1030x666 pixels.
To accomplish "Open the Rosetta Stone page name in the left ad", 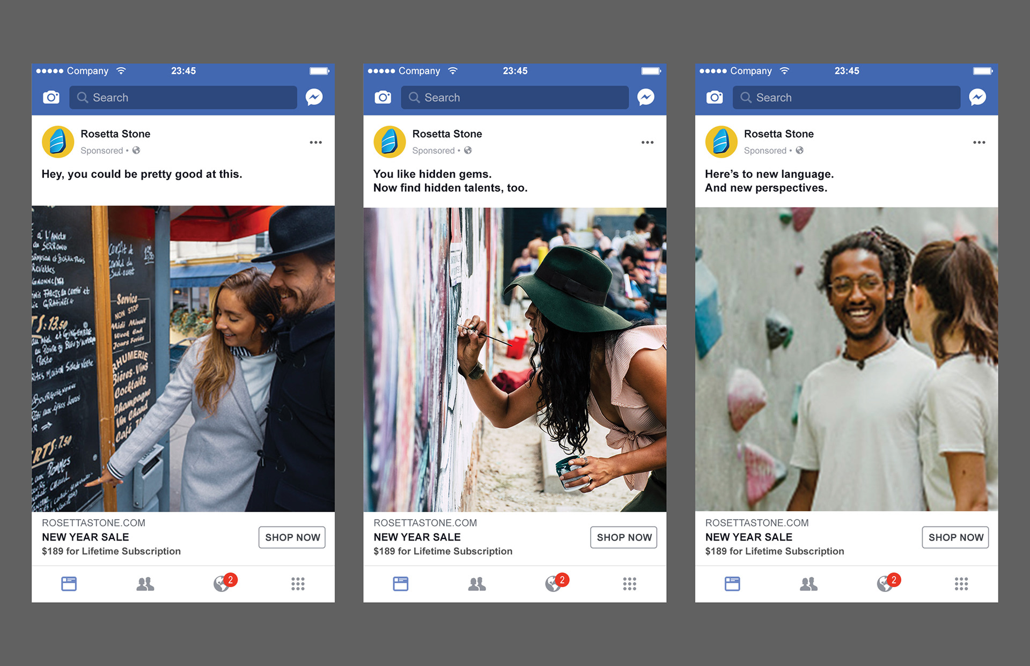I will coord(115,134).
